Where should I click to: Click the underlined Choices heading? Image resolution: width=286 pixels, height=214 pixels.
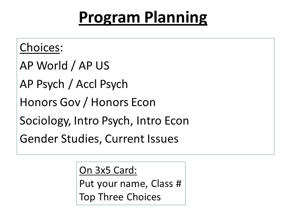[40, 48]
